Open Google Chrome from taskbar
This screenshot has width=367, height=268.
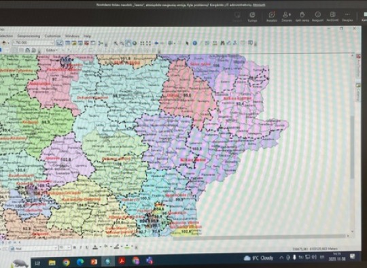coord(66,263)
